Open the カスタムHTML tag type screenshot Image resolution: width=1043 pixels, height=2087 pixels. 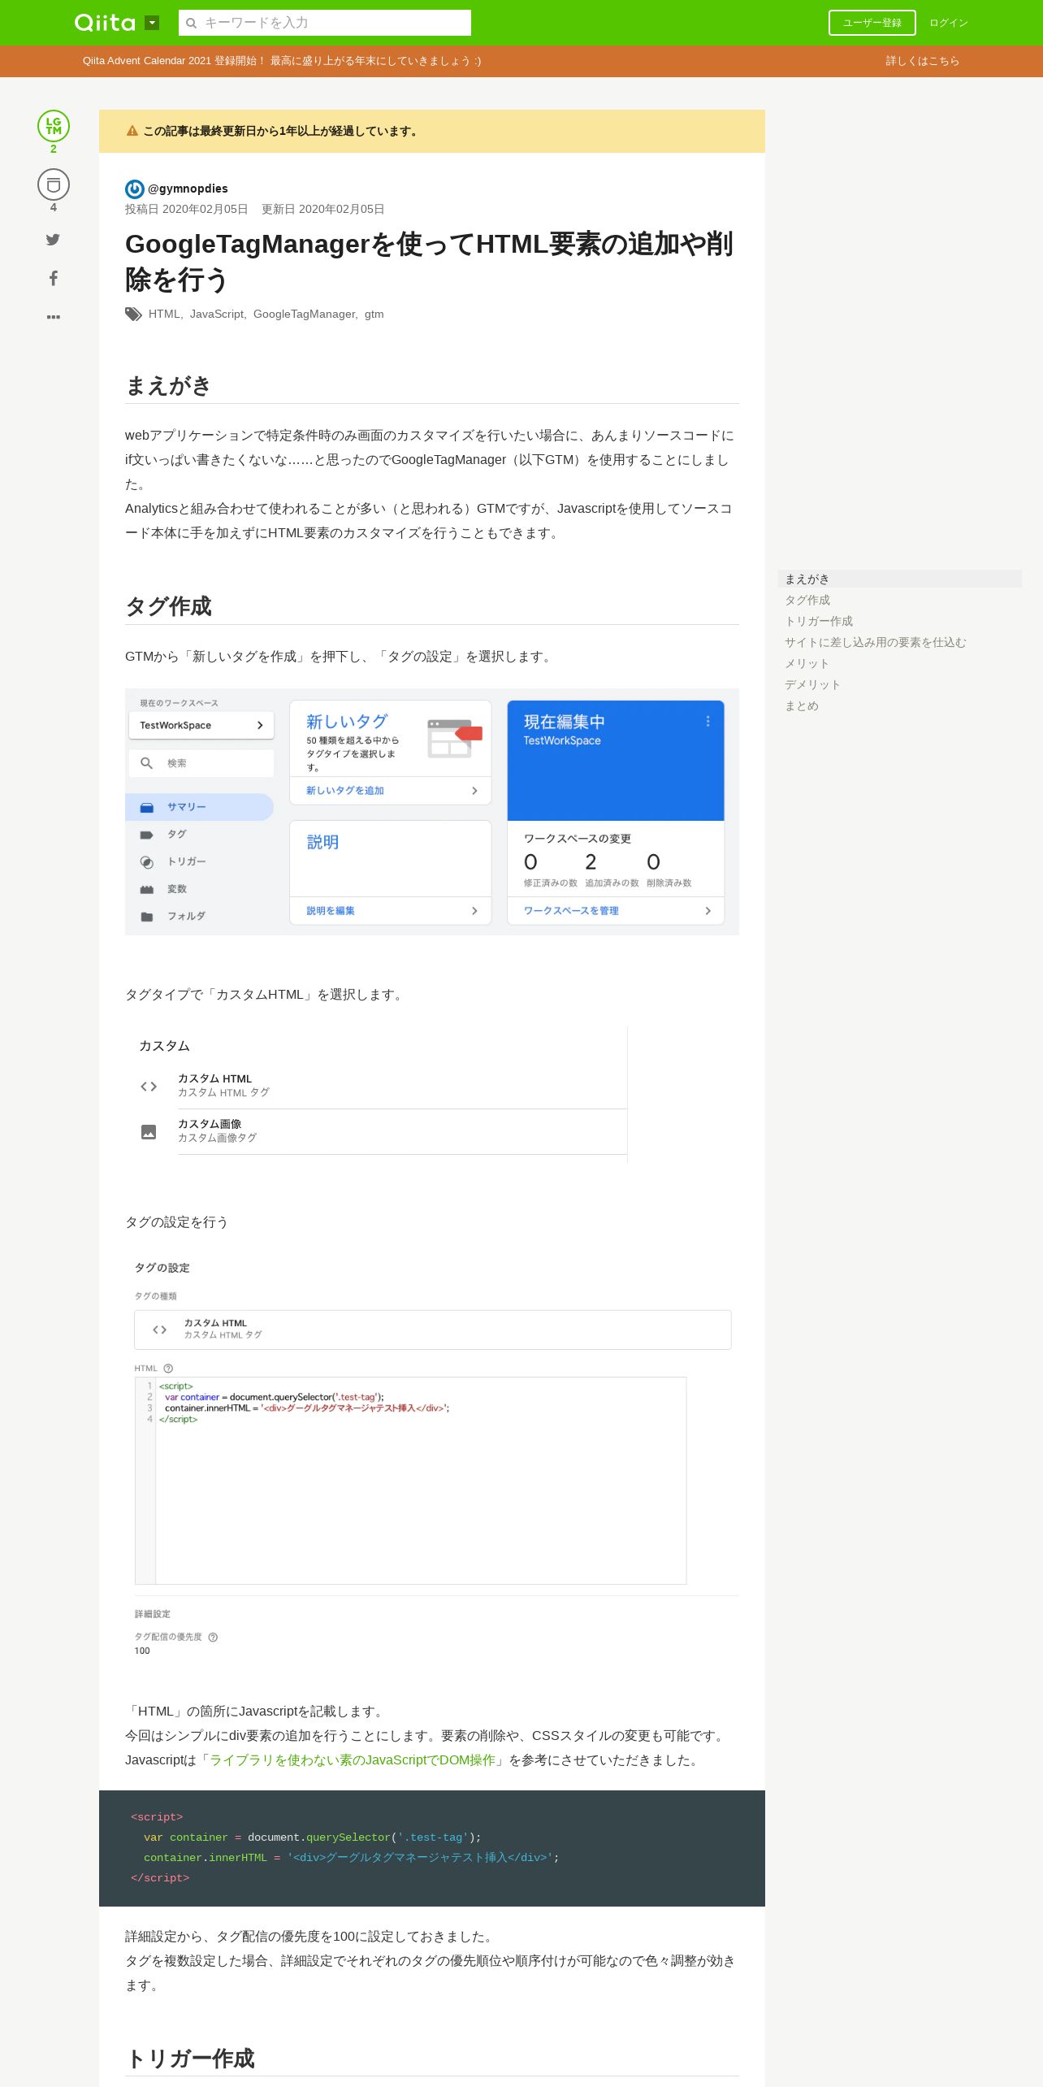[377, 1095]
